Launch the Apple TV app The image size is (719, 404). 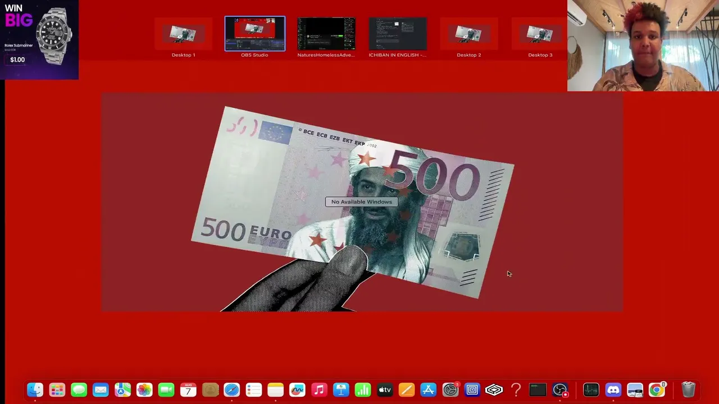(385, 390)
